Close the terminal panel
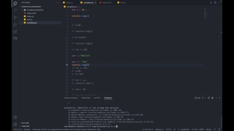 tap(219, 98)
